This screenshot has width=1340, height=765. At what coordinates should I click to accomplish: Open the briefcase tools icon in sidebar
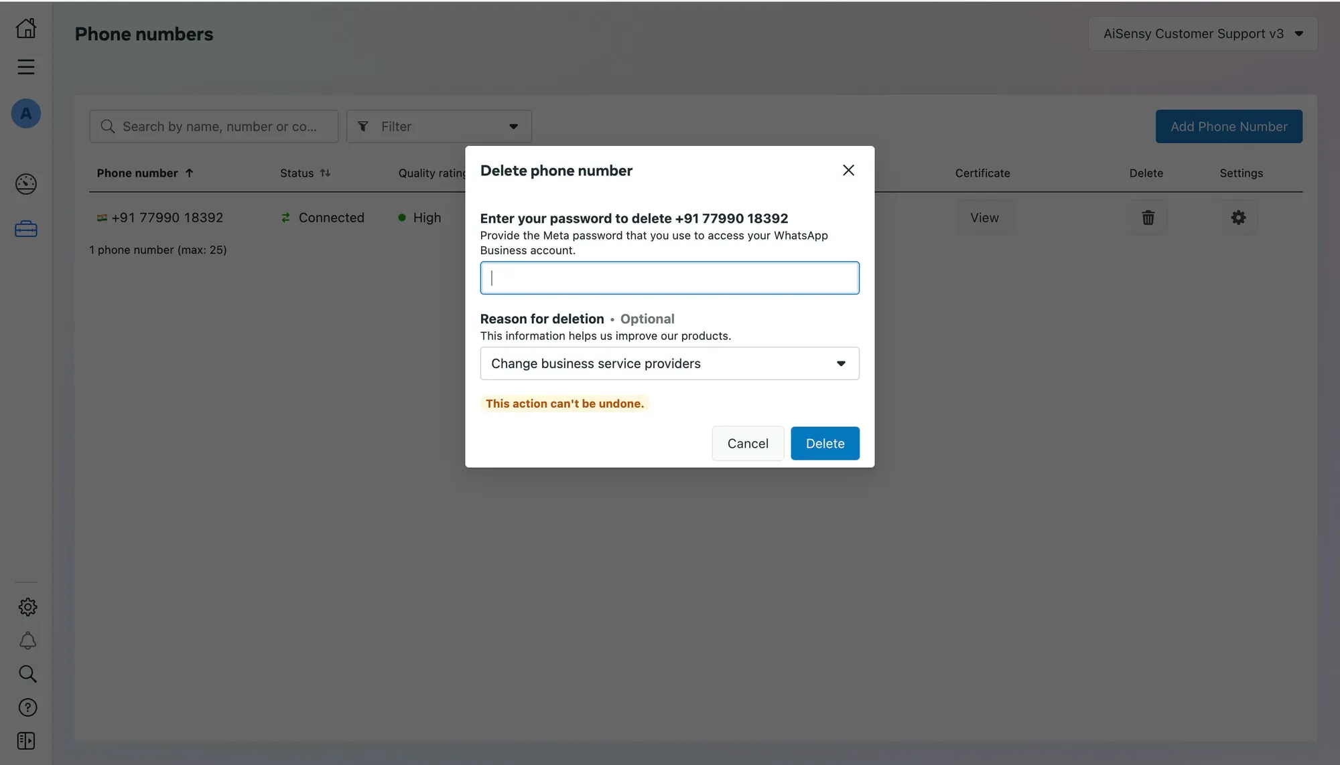26,229
